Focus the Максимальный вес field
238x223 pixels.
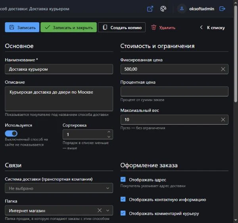[x=175, y=119]
